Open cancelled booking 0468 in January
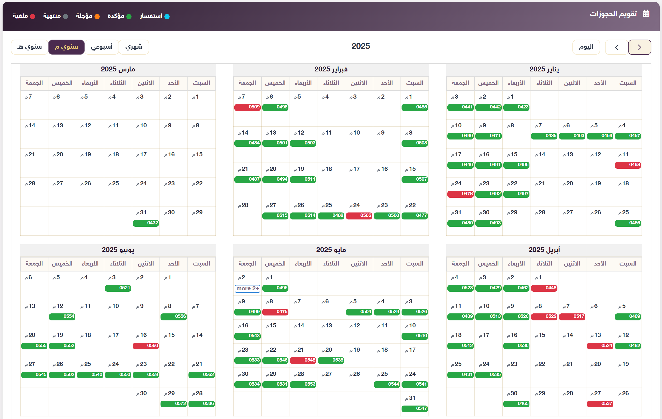This screenshot has width=662, height=419. (628, 165)
